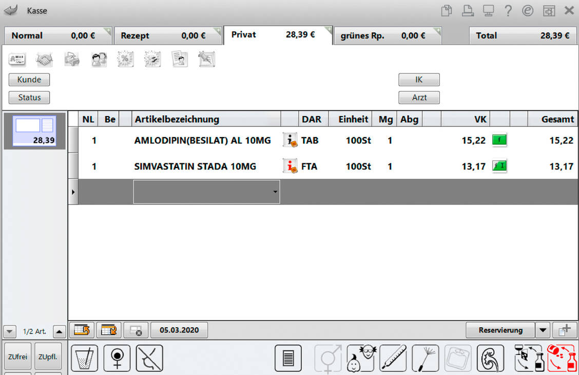This screenshot has width=579, height=375.
Task: Toggle the ZUfrei co-payment button
Action: coord(18,357)
